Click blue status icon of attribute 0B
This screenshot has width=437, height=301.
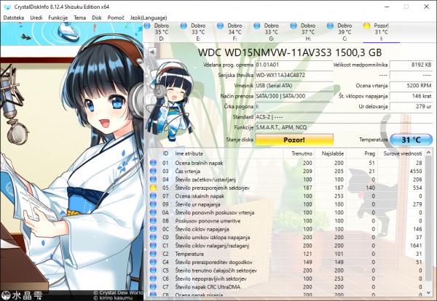pyautogui.click(x=153, y=221)
